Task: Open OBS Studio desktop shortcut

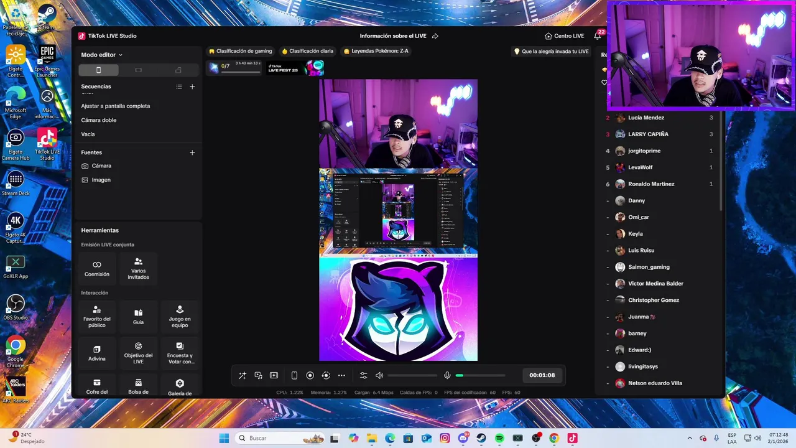Action: (16, 308)
